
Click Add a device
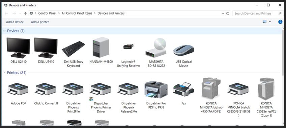click(x=15, y=22)
